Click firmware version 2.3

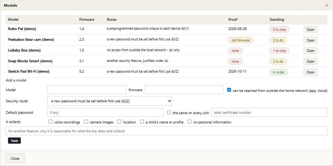point(81,40)
